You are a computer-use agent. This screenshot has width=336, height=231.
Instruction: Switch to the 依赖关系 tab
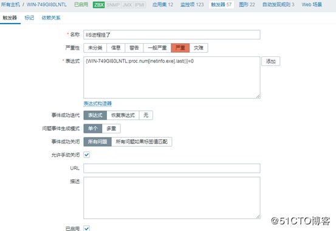pyautogui.click(x=51, y=18)
